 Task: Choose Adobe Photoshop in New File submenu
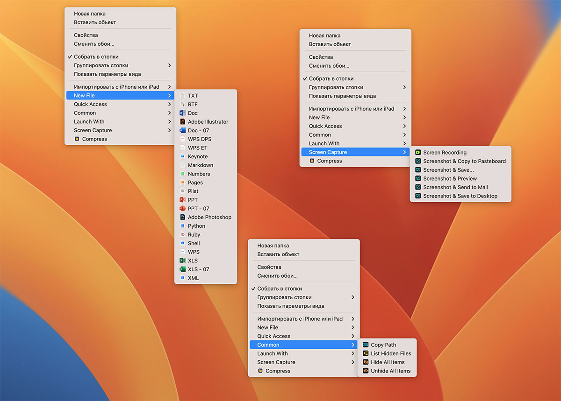(209, 217)
